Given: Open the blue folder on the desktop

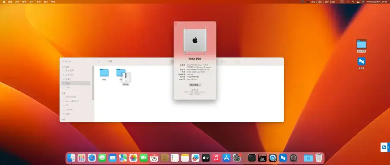Looking at the screenshot, I should pyautogui.click(x=361, y=45).
